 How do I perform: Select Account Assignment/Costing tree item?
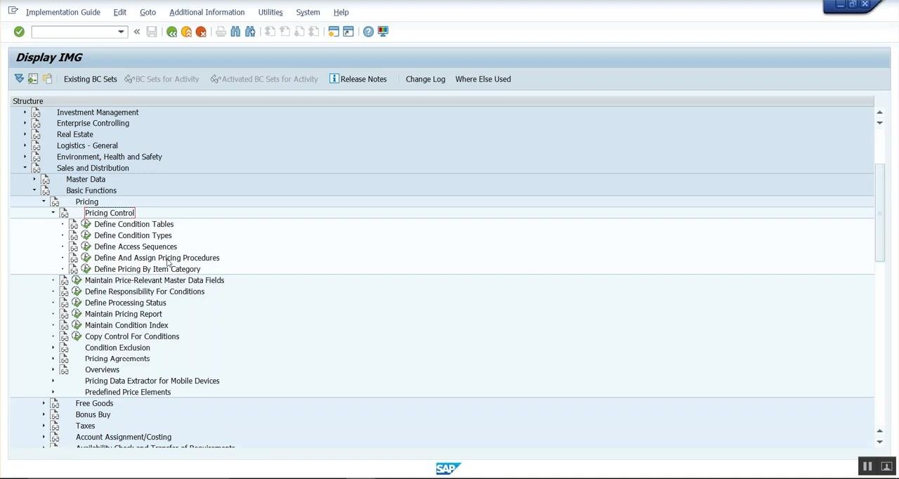coord(124,437)
